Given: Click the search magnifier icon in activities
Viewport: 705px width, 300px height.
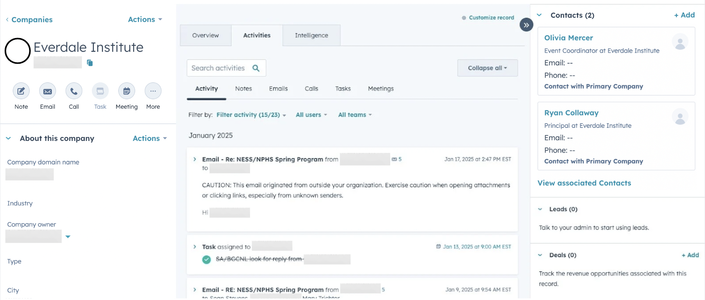Looking at the screenshot, I should tap(256, 68).
